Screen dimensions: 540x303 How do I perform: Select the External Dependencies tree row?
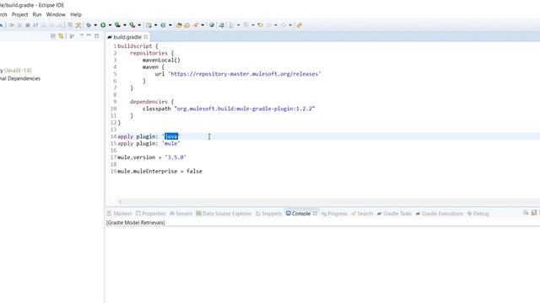[20, 78]
